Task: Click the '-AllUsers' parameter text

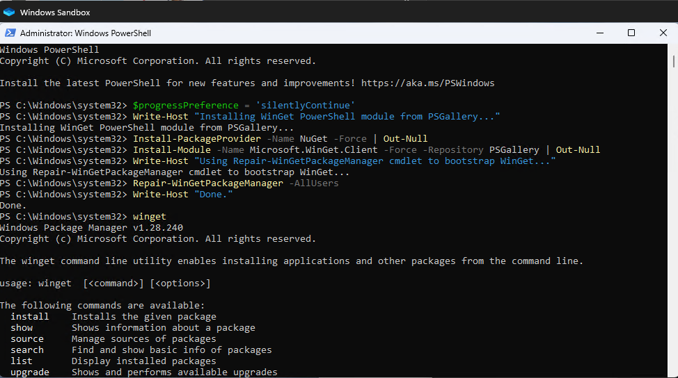Action: click(x=314, y=183)
